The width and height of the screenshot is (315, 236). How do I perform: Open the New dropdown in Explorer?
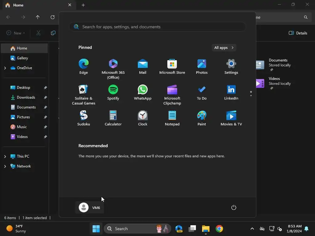pos(16,33)
